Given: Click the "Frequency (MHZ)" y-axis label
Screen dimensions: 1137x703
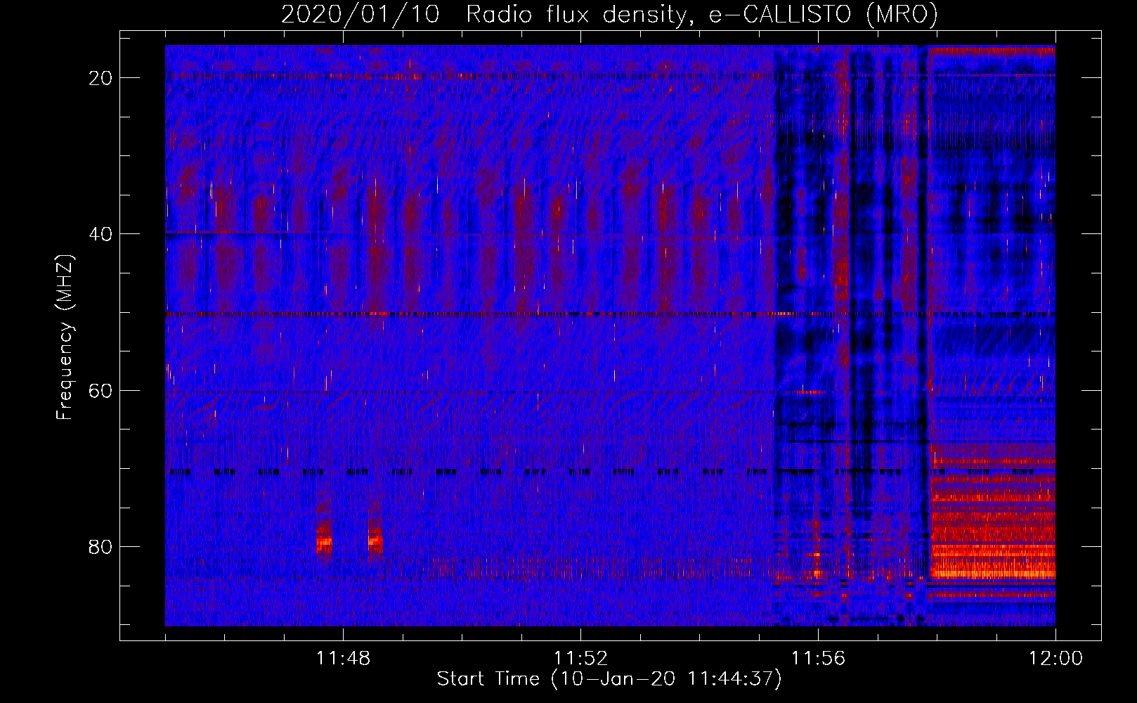Looking at the screenshot, I should (x=65, y=337).
